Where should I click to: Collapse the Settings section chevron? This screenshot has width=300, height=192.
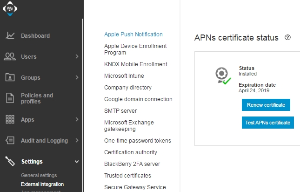77,162
